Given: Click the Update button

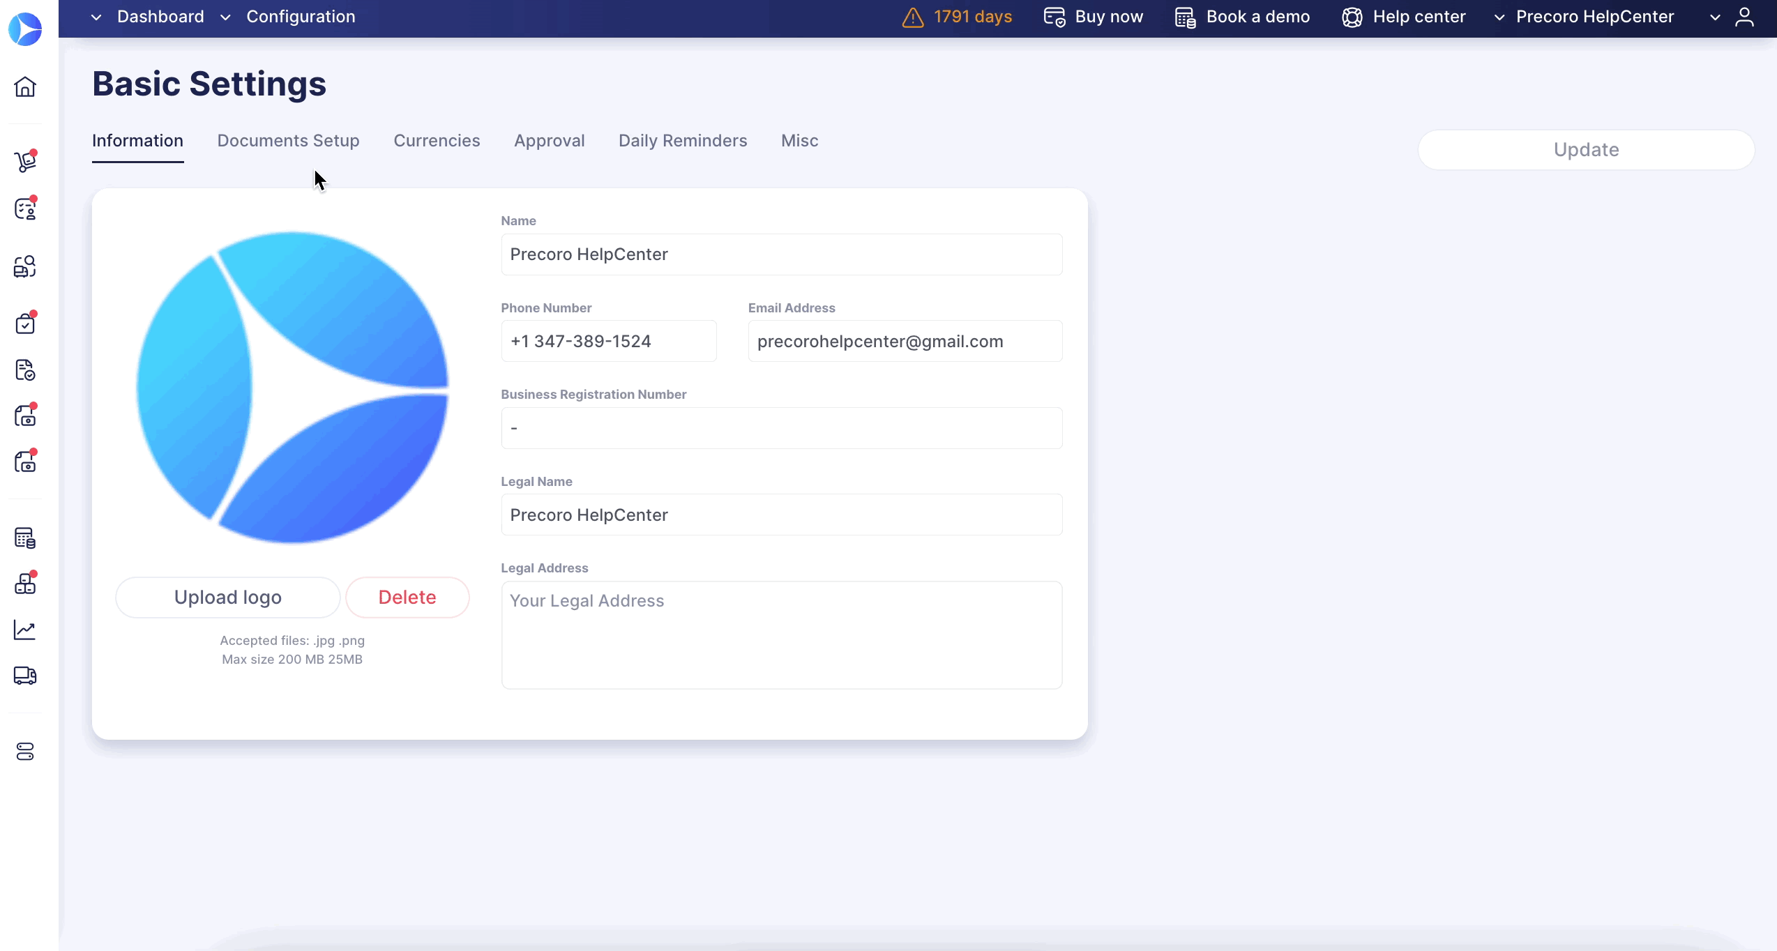Looking at the screenshot, I should pyautogui.click(x=1586, y=150).
